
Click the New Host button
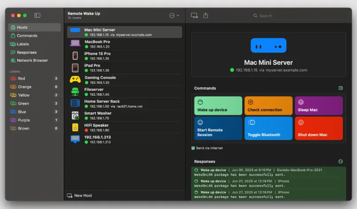(79, 195)
